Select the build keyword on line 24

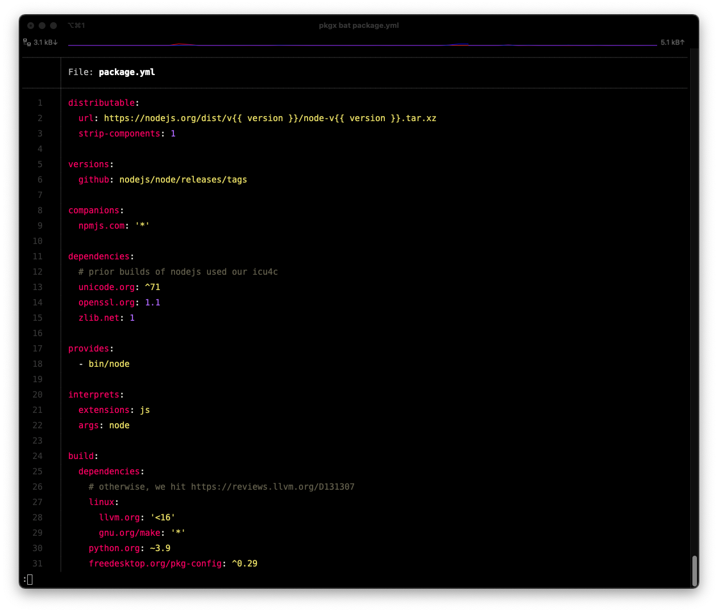(x=80, y=456)
